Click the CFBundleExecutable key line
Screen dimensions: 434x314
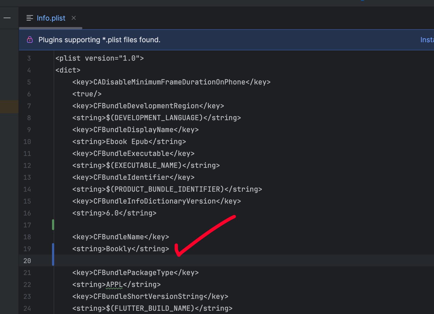click(133, 153)
